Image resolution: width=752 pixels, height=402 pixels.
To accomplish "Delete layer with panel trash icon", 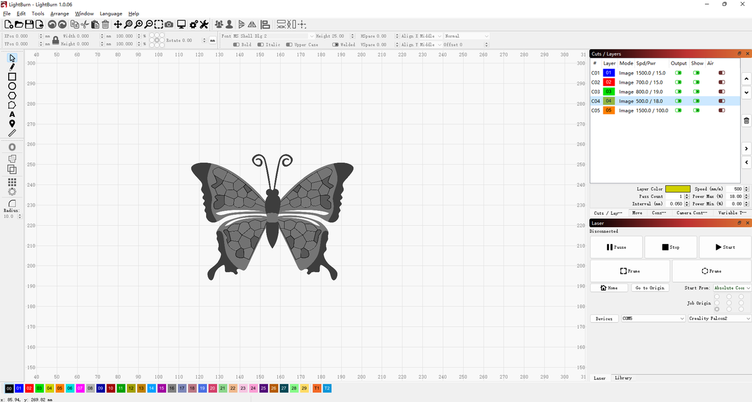I will click(747, 121).
